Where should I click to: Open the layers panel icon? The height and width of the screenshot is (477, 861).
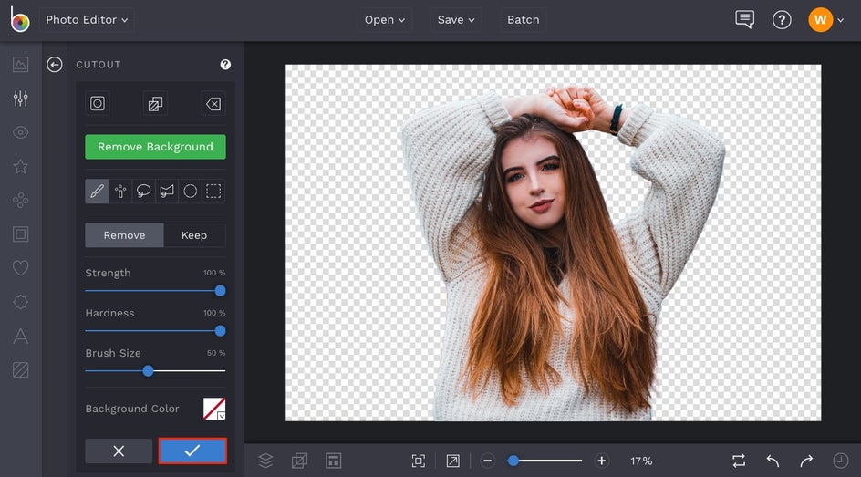point(265,461)
